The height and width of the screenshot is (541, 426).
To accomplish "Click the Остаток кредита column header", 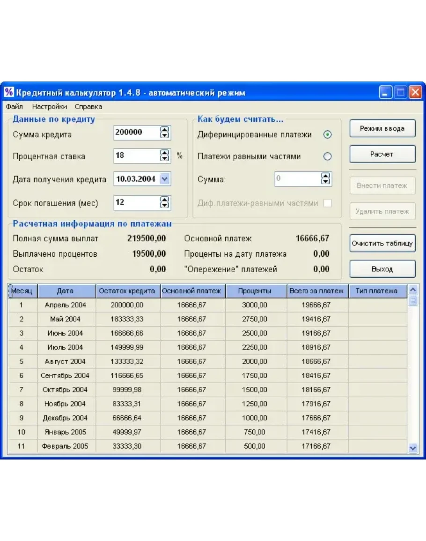I will [127, 291].
